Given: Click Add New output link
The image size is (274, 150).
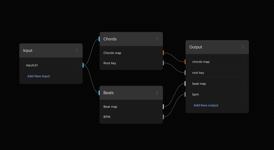Looking at the screenshot, I should click(x=206, y=105).
